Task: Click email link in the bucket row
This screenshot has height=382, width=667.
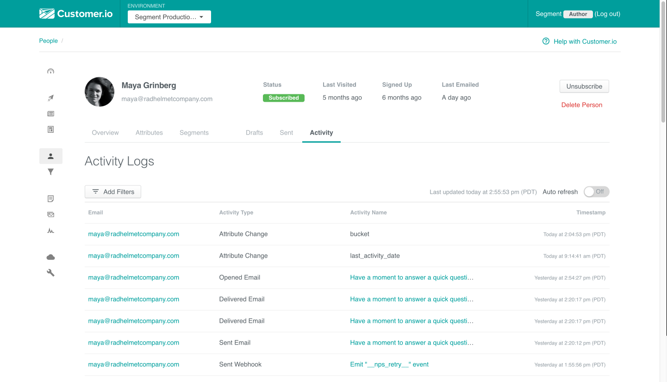Action: coord(134,234)
